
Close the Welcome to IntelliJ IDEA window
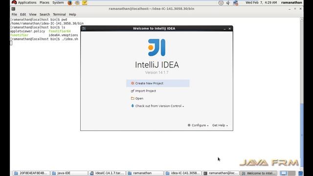click(x=229, y=29)
